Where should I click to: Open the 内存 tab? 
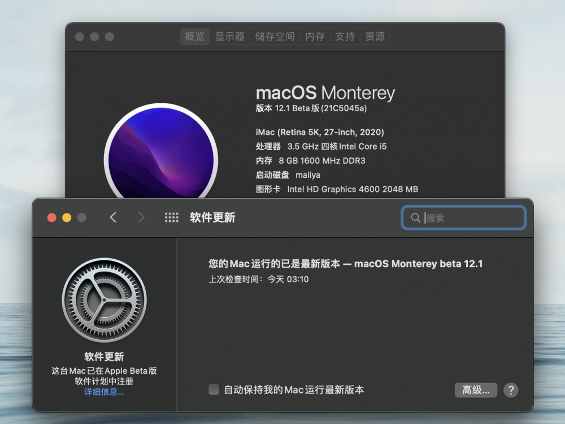pos(315,36)
